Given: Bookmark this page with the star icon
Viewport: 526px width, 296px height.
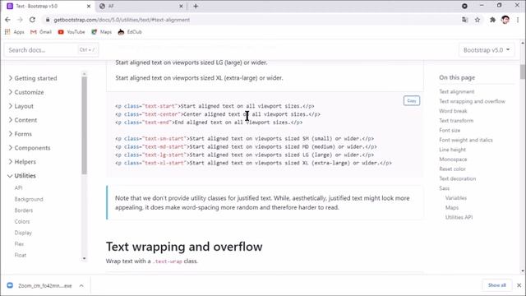Looking at the screenshot, I should [478, 20].
